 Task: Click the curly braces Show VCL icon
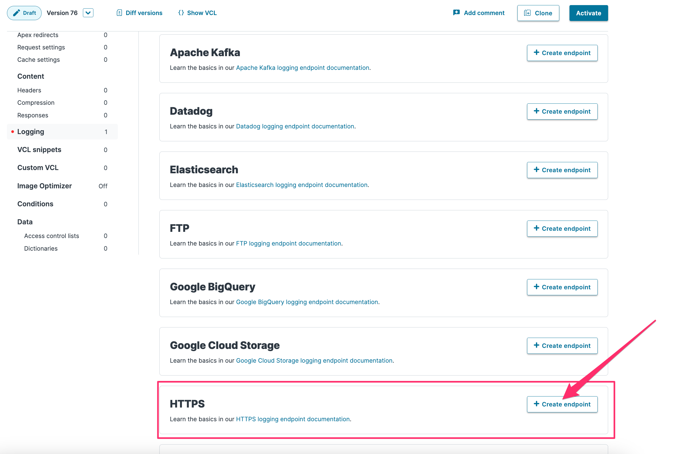click(x=181, y=13)
